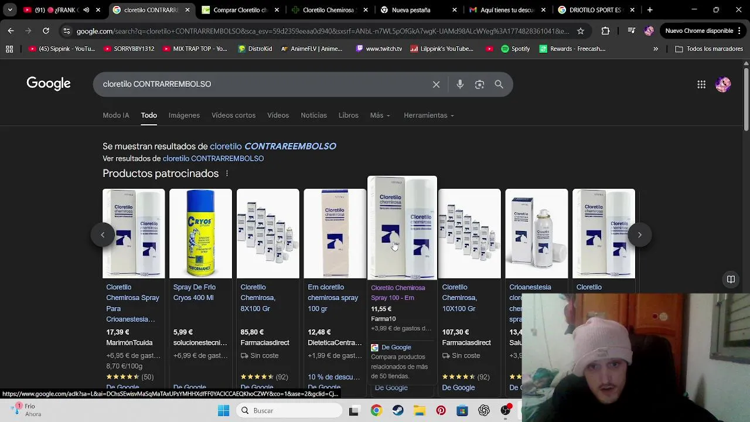
Task: Start a voice search with the microphone icon
Action: [x=460, y=84]
